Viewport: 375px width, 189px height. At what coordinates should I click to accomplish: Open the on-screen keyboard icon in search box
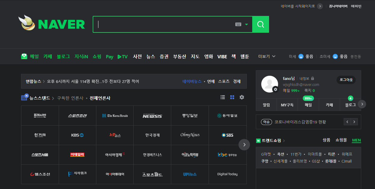(238, 24)
